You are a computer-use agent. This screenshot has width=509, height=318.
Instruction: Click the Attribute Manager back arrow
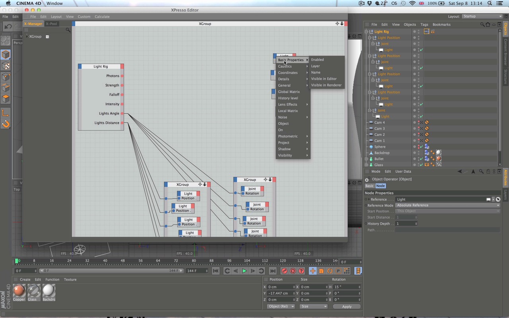pyautogui.click(x=460, y=171)
